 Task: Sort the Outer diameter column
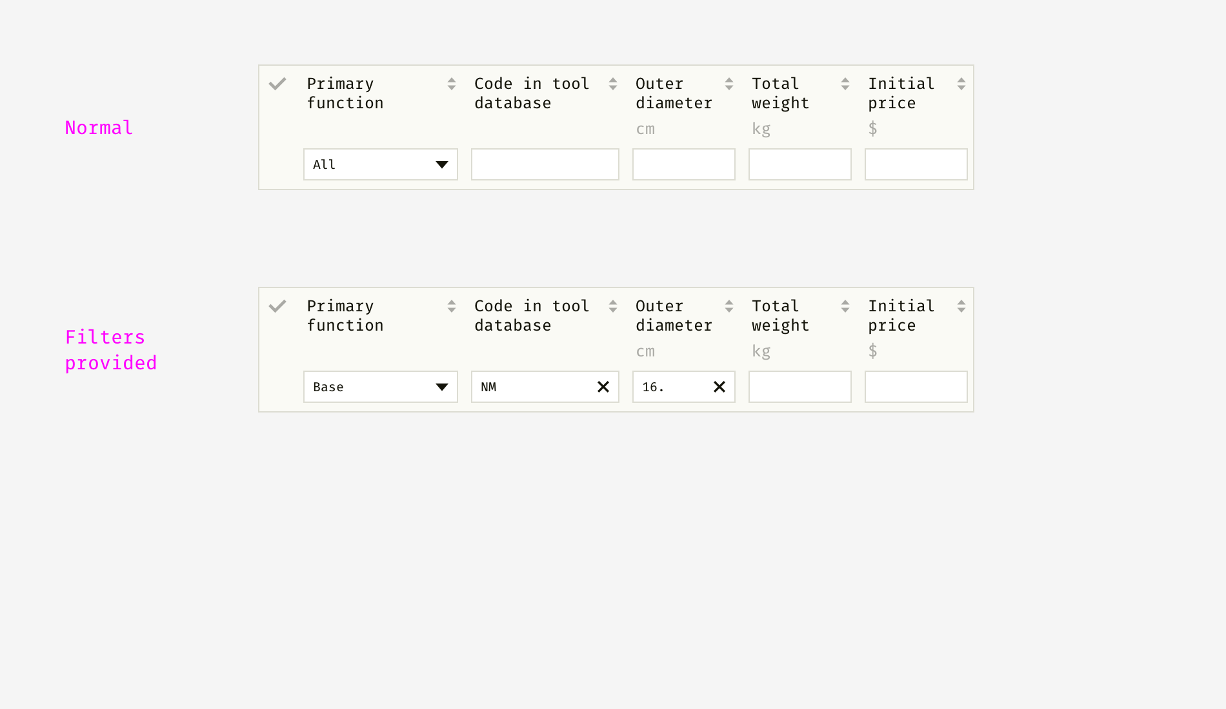728,84
